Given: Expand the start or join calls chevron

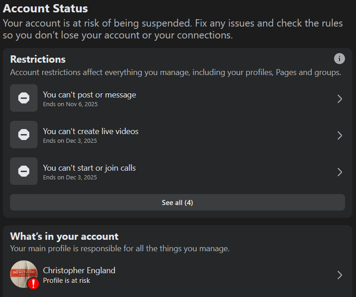Looking at the screenshot, I should pos(340,172).
